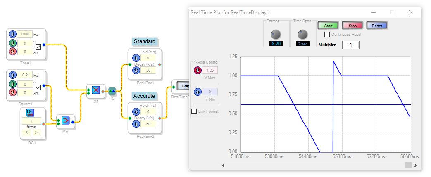
Task: Click PeakEnv2 Hold up-down icon
Action: tap(136, 111)
